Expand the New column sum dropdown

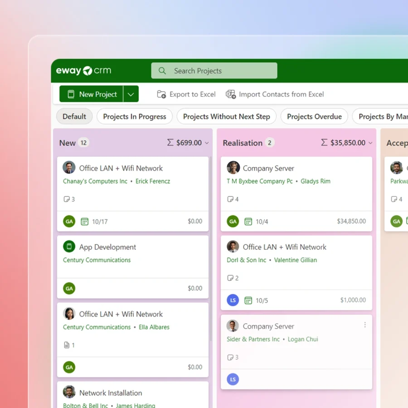coord(207,143)
